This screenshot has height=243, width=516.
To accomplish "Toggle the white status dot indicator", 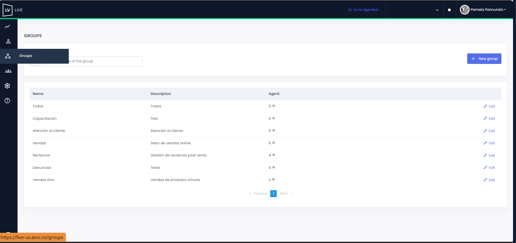I will (449, 10).
